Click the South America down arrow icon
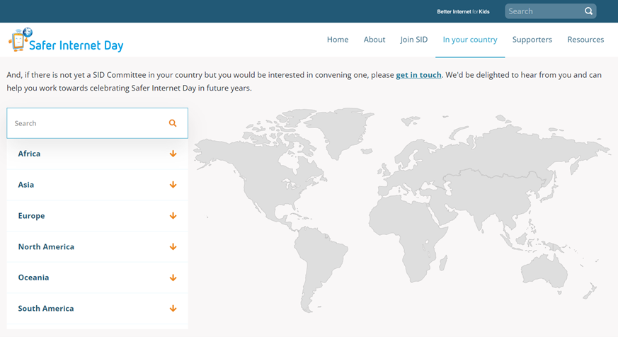Screen dimensions: 618x337 [173, 309]
